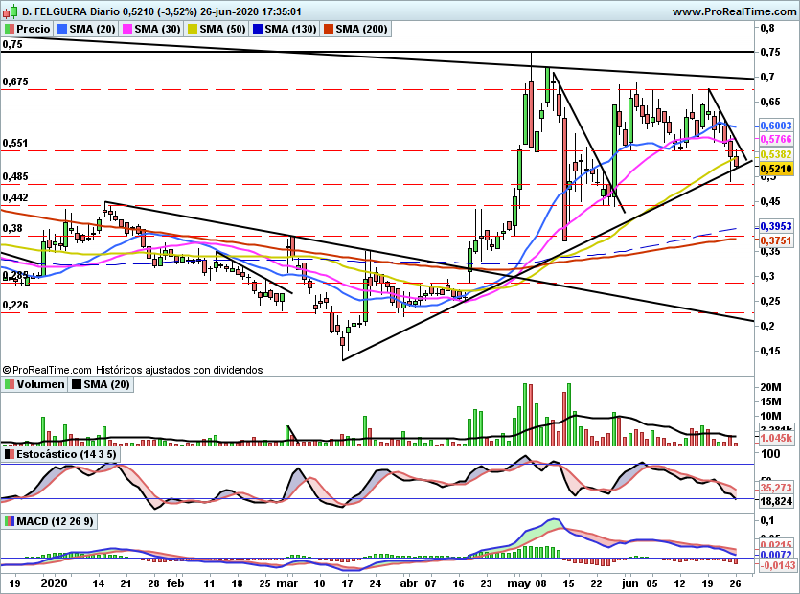Click the dark blue SMA (130) legend icon

pos(258,29)
